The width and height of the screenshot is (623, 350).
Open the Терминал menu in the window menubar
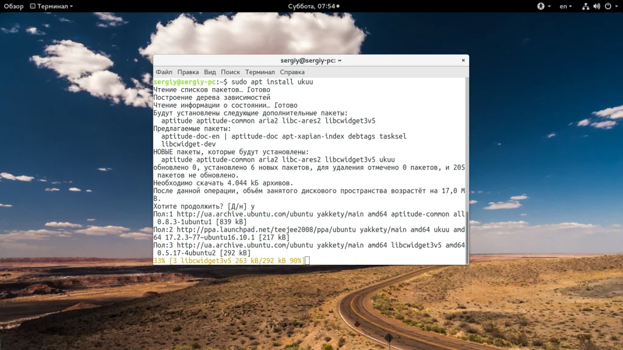click(x=260, y=72)
